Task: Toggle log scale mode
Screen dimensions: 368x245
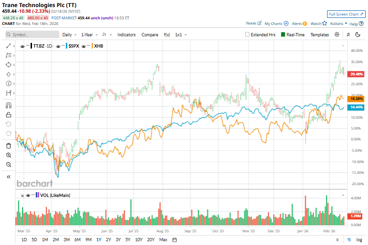Action: (x=359, y=240)
